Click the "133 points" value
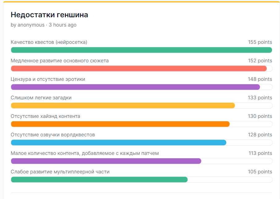The image size is (280, 199). click(260, 98)
